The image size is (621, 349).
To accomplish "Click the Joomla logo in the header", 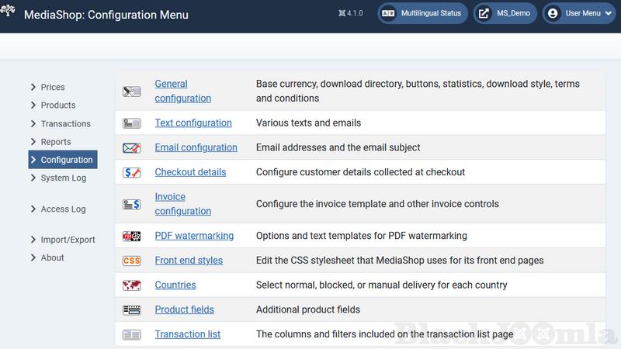I will coord(10,13).
